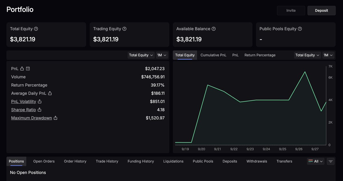Click the help icon next to Public Pools Equity
Image resolution: width=343 pixels, height=181 pixels.
pos(300,29)
